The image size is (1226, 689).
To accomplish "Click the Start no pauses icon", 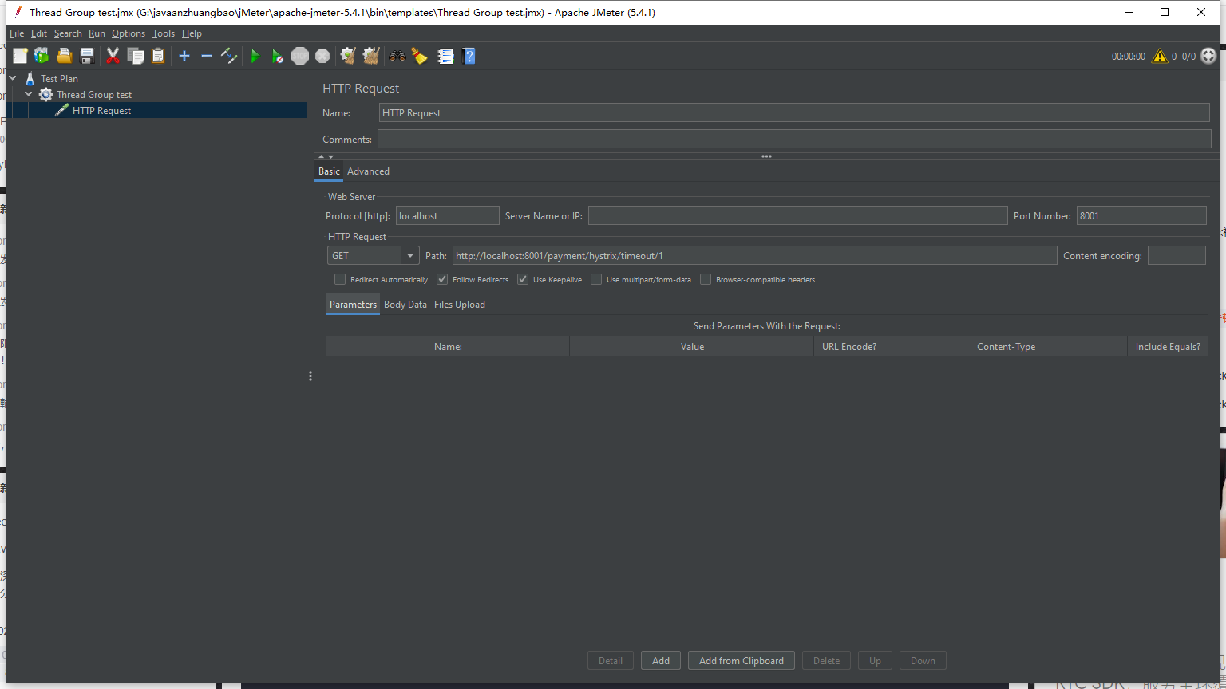I will [x=277, y=56].
